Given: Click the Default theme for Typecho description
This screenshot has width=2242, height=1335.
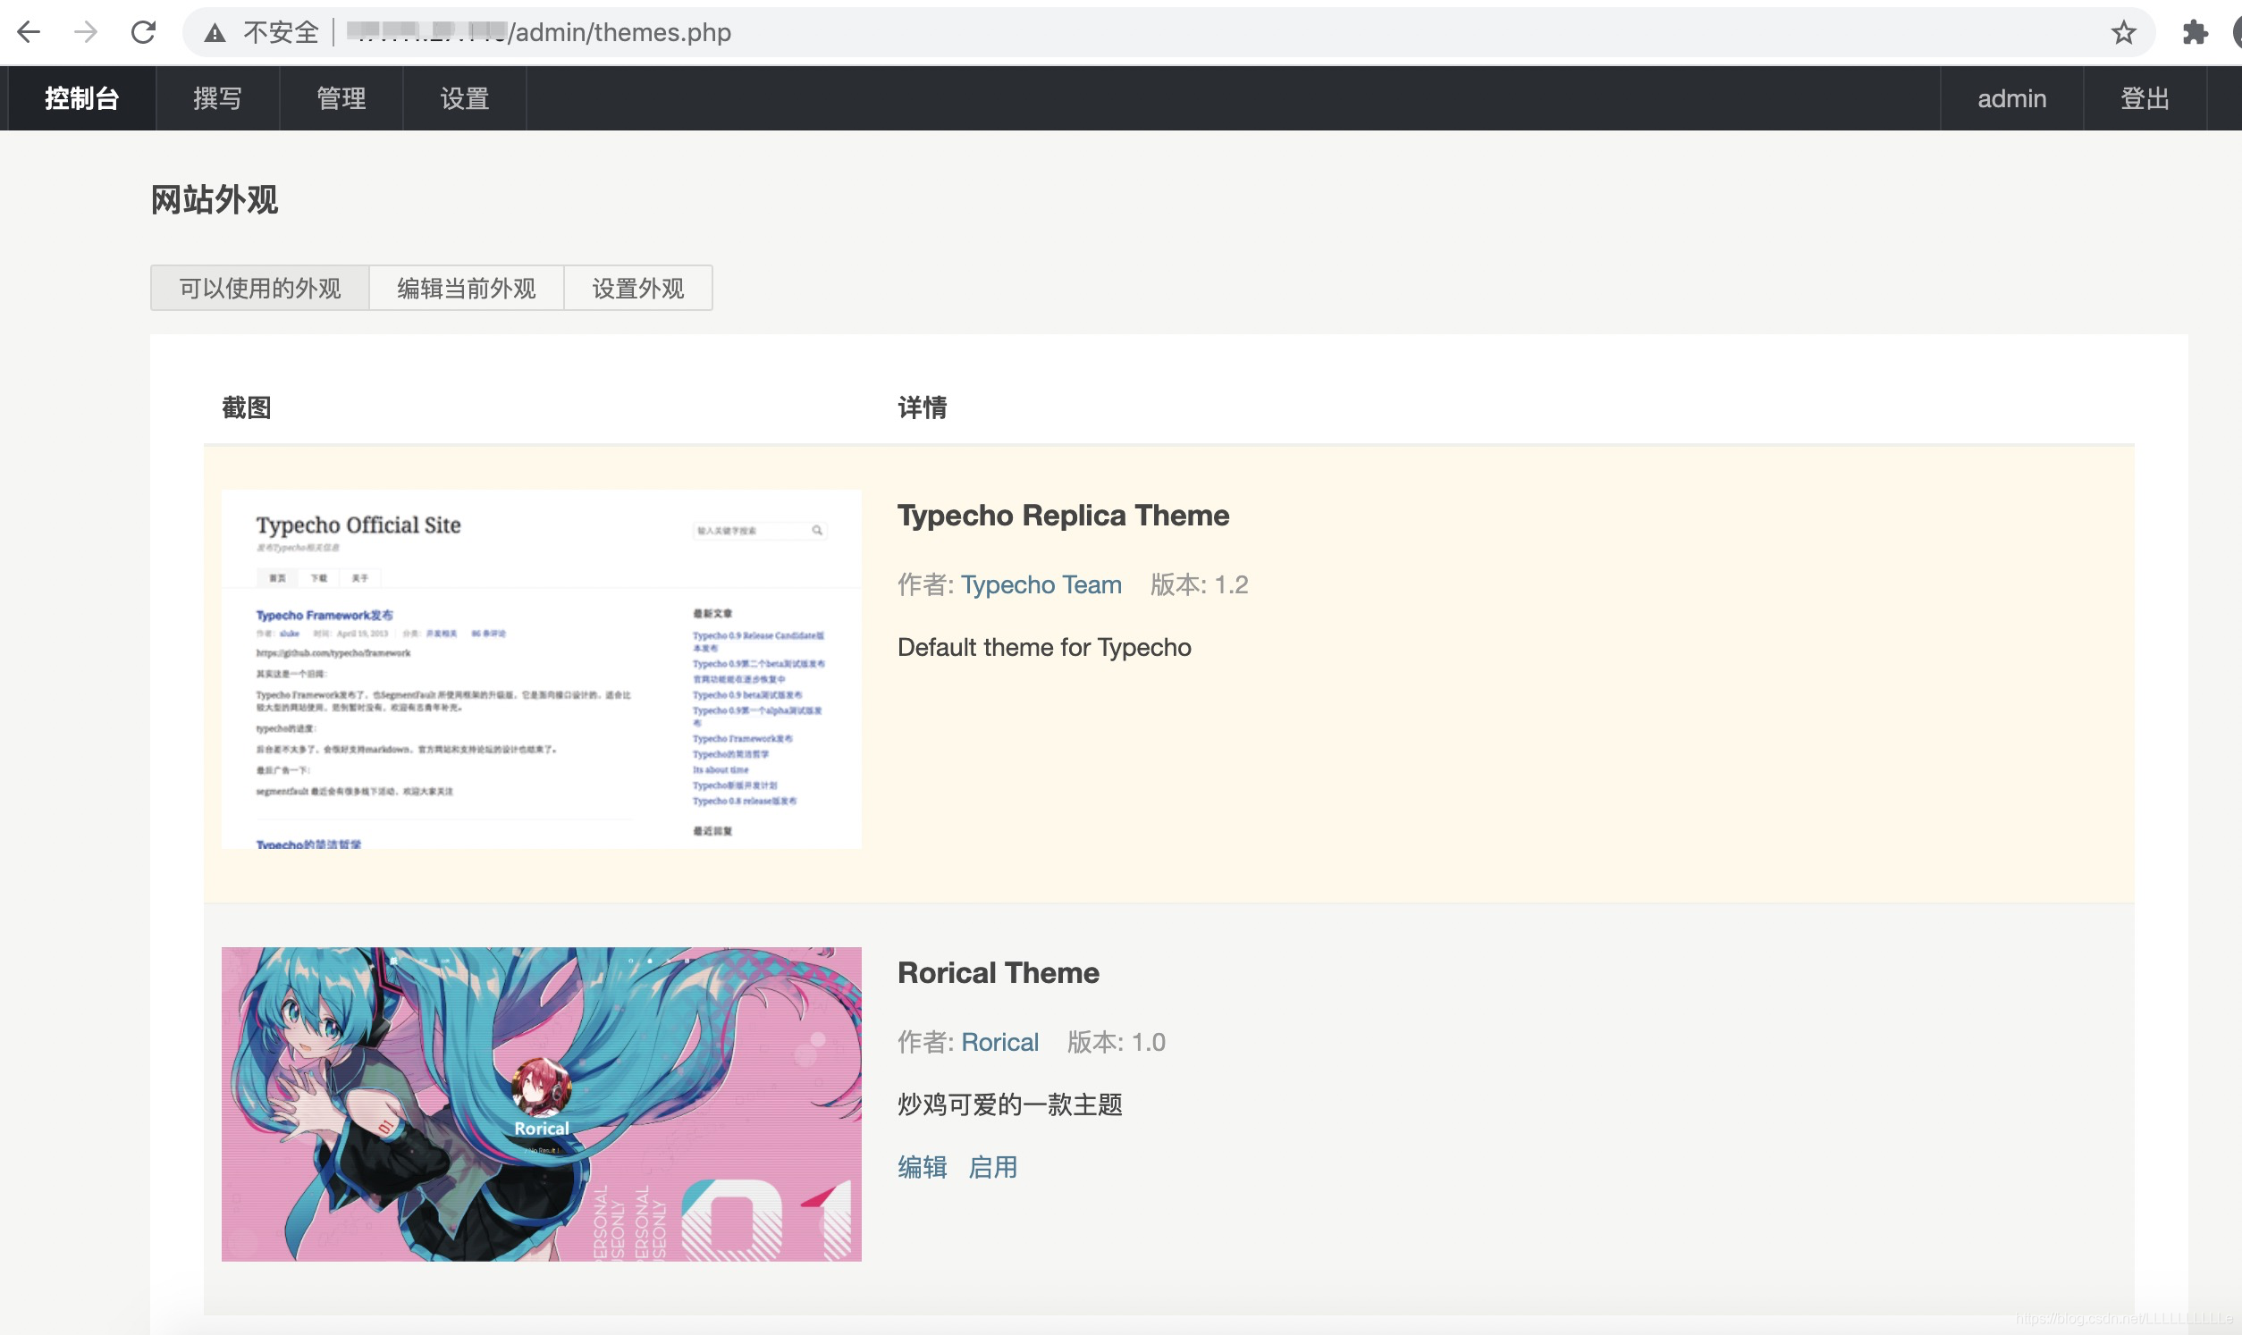Looking at the screenshot, I should tap(1044, 648).
